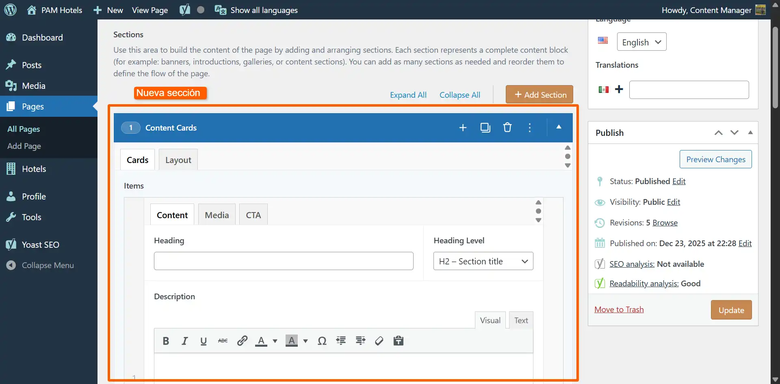This screenshot has height=384, width=780.
Task: Open Content Cards more options menu
Action: pyautogui.click(x=529, y=128)
